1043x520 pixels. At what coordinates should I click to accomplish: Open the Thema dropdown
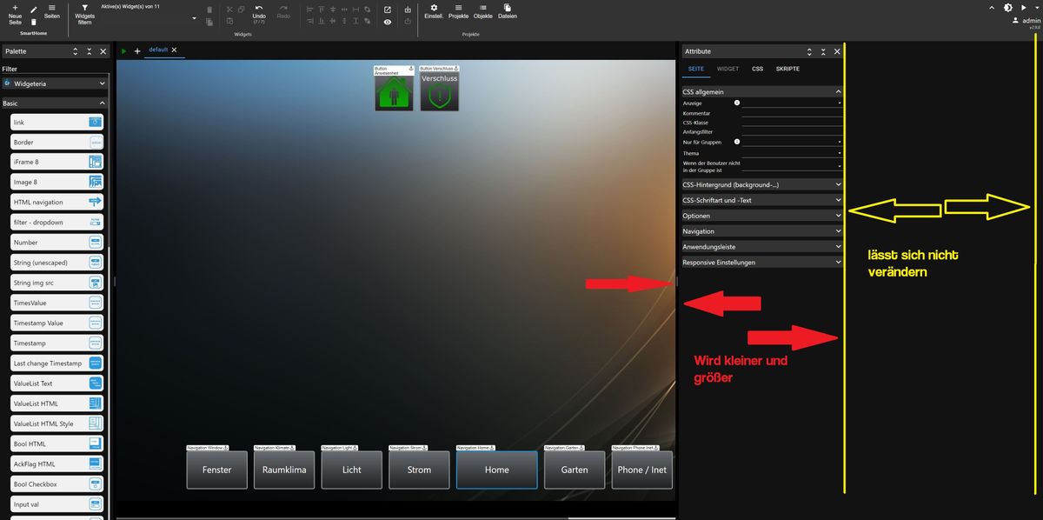click(x=792, y=153)
